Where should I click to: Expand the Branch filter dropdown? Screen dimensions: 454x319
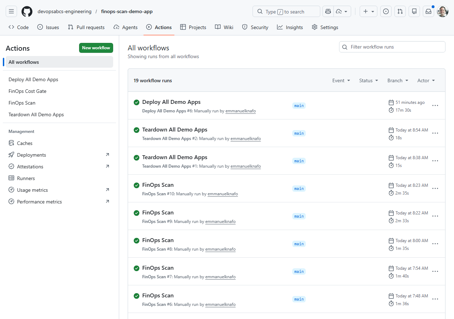coord(397,80)
